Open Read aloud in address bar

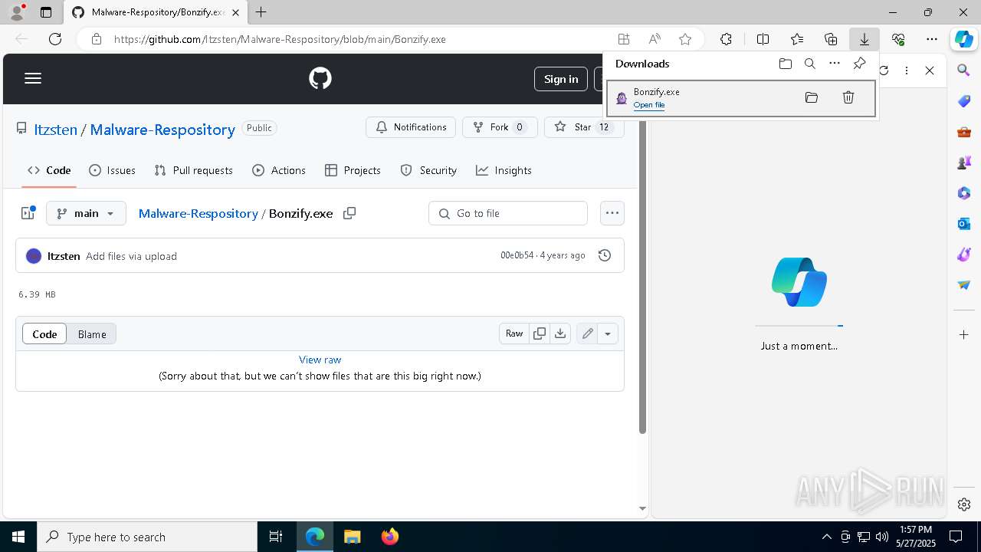tap(655, 39)
